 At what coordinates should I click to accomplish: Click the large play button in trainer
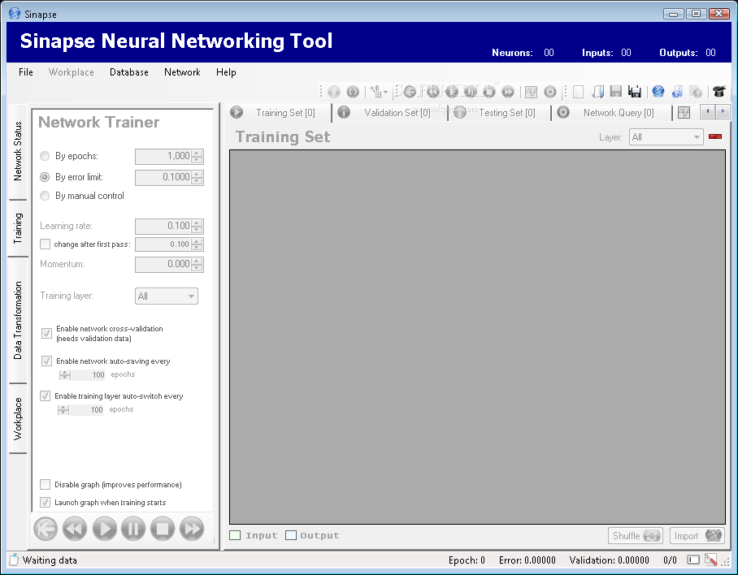click(105, 529)
